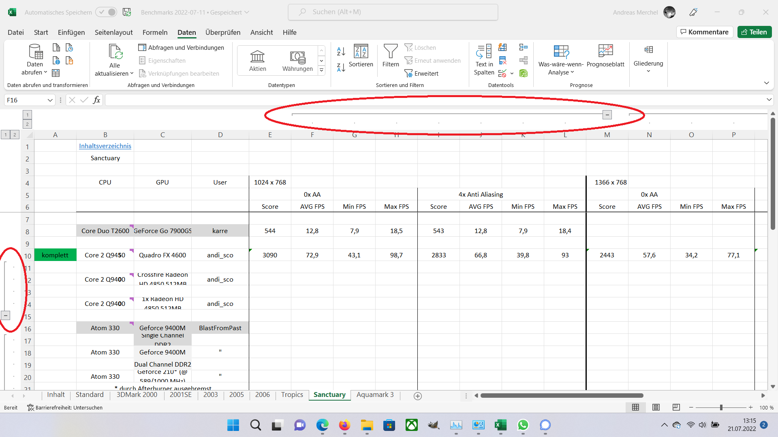Open the name box dropdown
This screenshot has height=437, width=778.
(50, 100)
